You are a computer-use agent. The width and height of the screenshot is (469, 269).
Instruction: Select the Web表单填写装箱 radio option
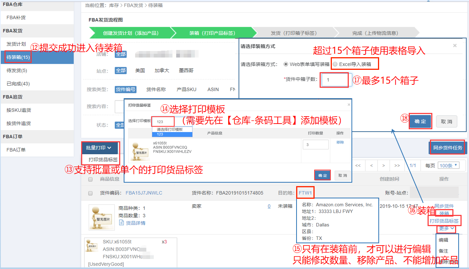[x=286, y=64]
